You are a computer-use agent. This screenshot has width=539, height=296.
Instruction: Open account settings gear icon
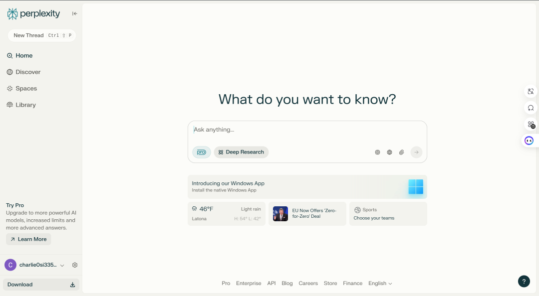tap(75, 265)
